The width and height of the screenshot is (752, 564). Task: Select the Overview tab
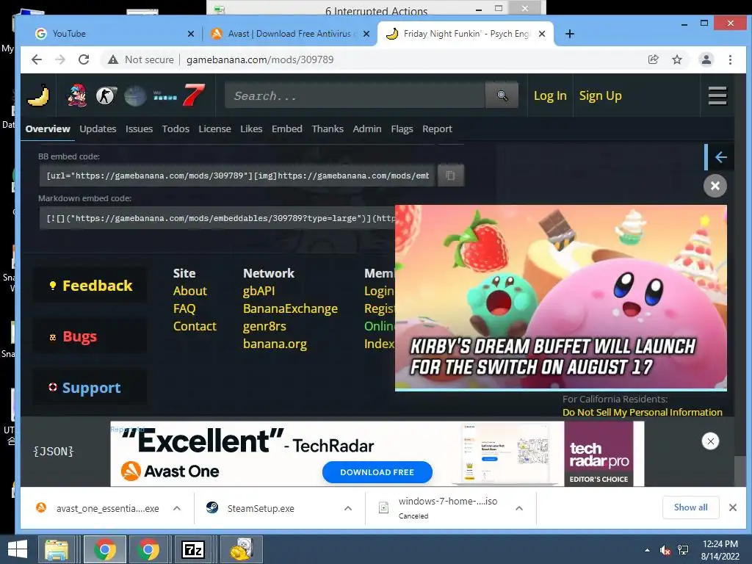coord(48,129)
